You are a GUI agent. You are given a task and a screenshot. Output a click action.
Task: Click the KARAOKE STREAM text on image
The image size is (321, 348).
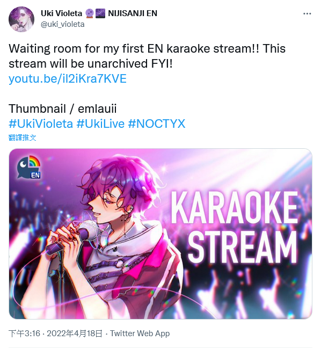[234, 227]
